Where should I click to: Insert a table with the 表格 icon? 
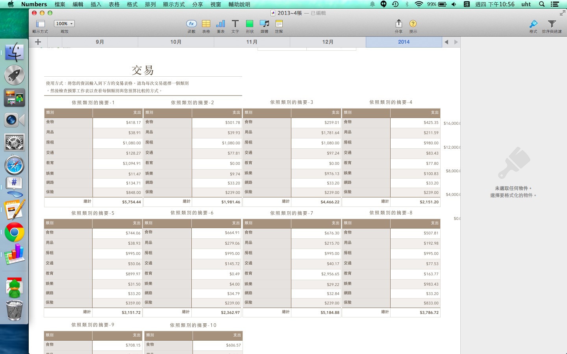(206, 24)
